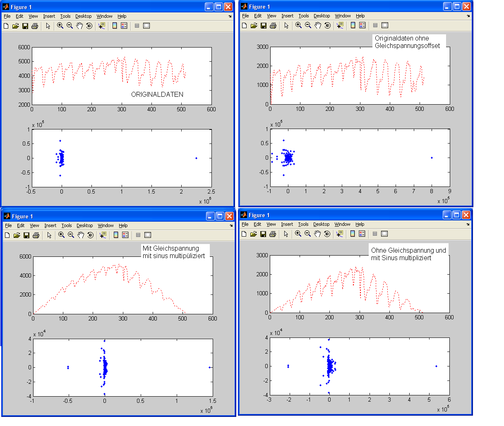Toggle Edit Plot arrow in ORIGINALDATEN window
Screen dimensions: 504x426
pos(48,26)
